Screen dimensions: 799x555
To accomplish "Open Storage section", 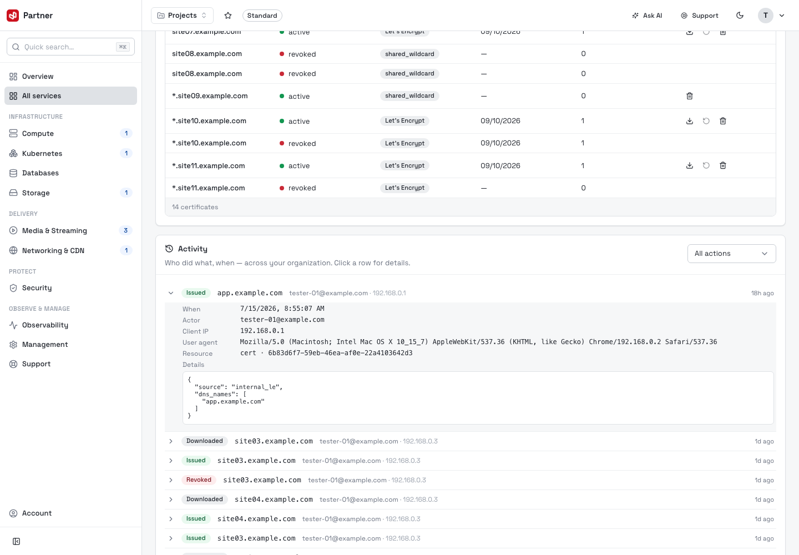I will coord(70,193).
